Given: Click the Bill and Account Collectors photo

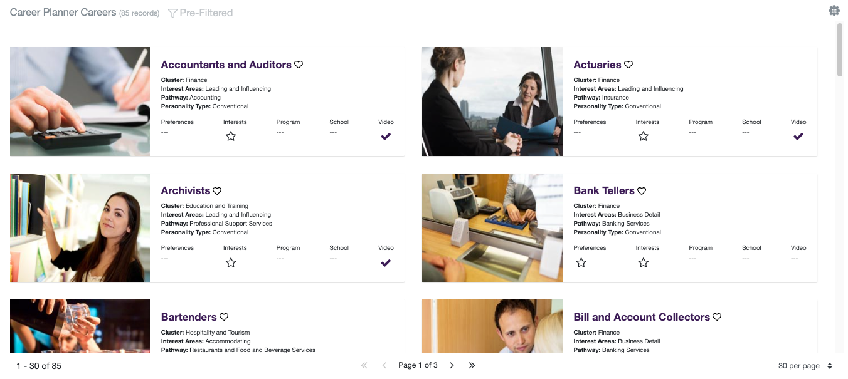Looking at the screenshot, I should click(492, 326).
